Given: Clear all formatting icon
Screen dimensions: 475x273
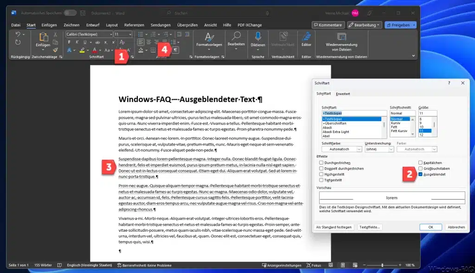Looking at the screenshot, I should click(x=122, y=42).
